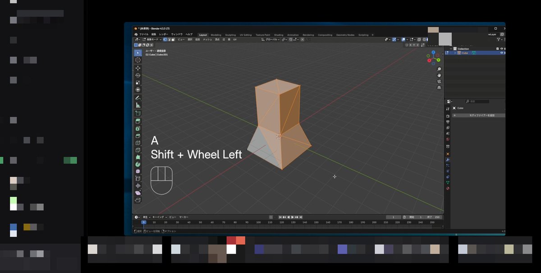The width and height of the screenshot is (541, 273).
Task: Open 編集モード mode dropdown
Action: pos(152,40)
